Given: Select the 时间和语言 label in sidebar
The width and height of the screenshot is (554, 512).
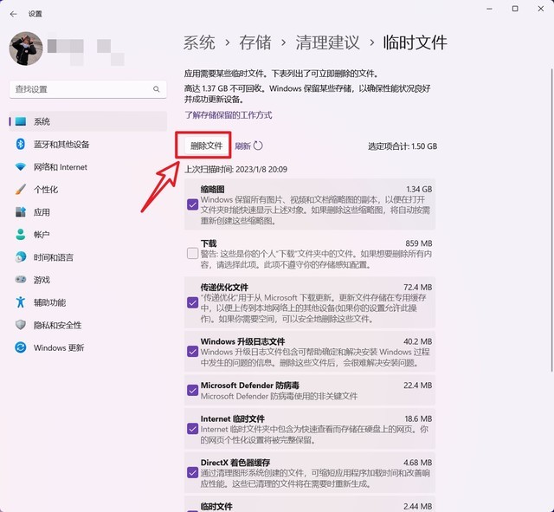Looking at the screenshot, I should (x=54, y=257).
